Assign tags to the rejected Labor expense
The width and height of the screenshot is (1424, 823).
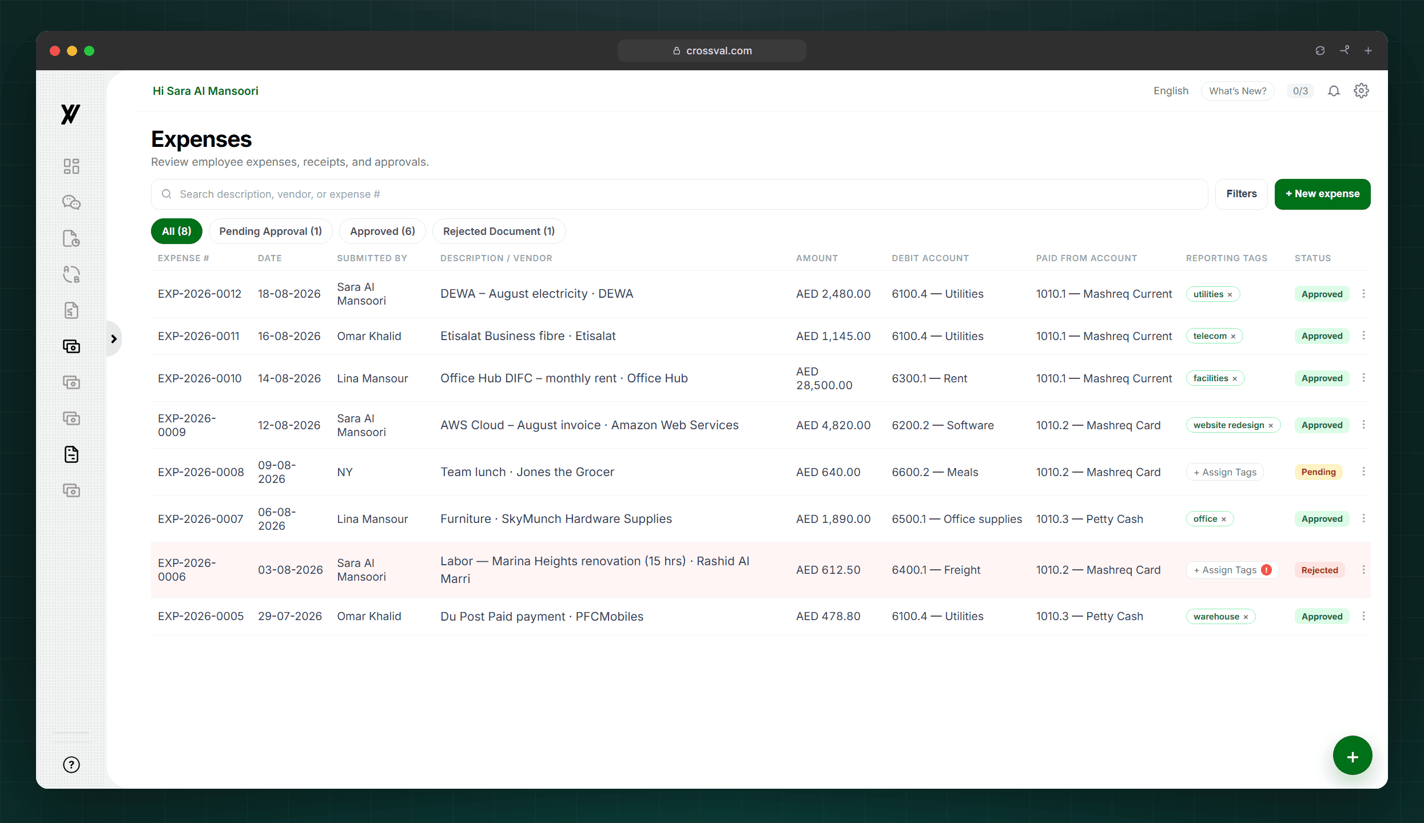(x=1232, y=570)
